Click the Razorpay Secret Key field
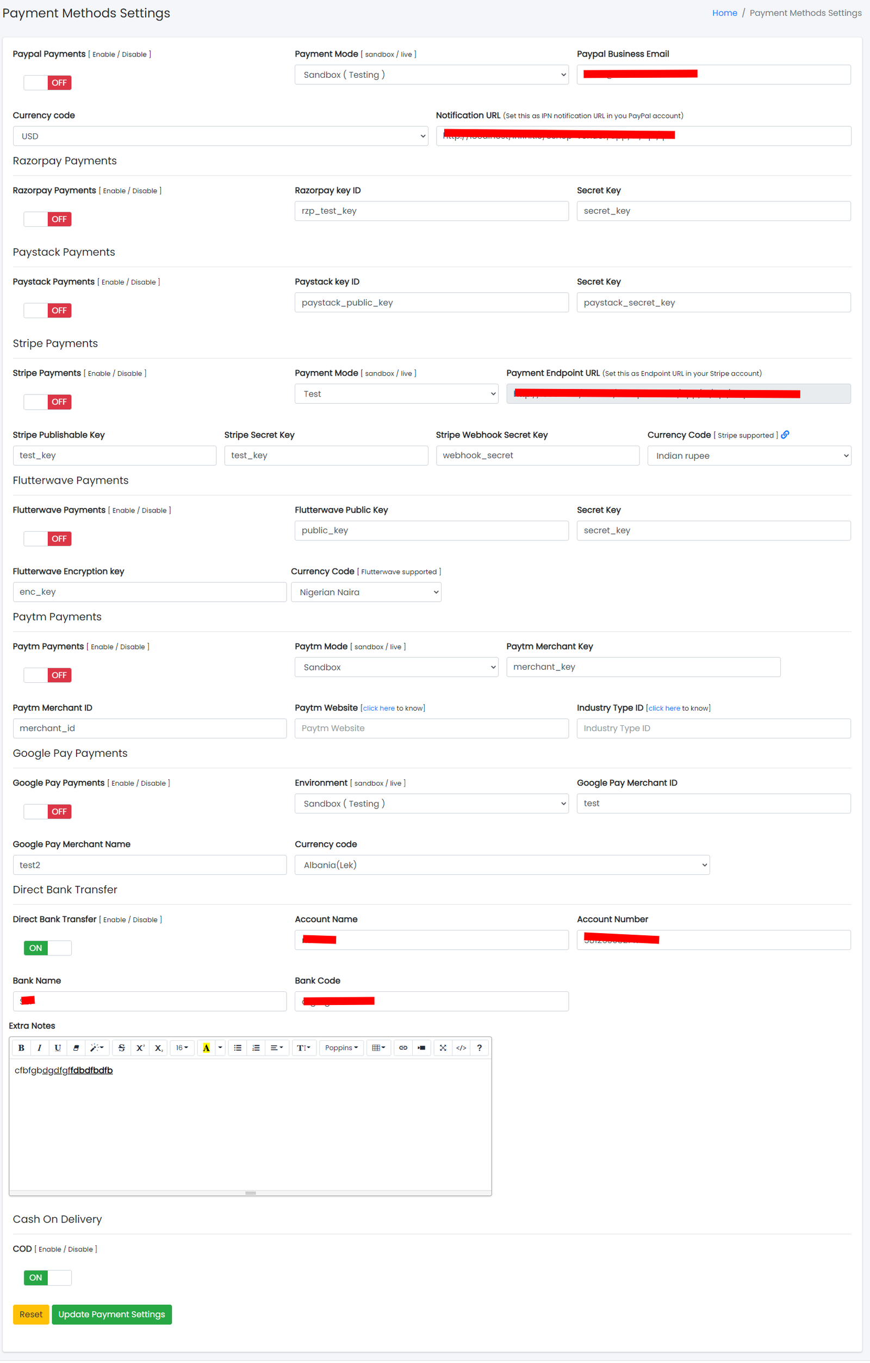 pyautogui.click(x=713, y=211)
